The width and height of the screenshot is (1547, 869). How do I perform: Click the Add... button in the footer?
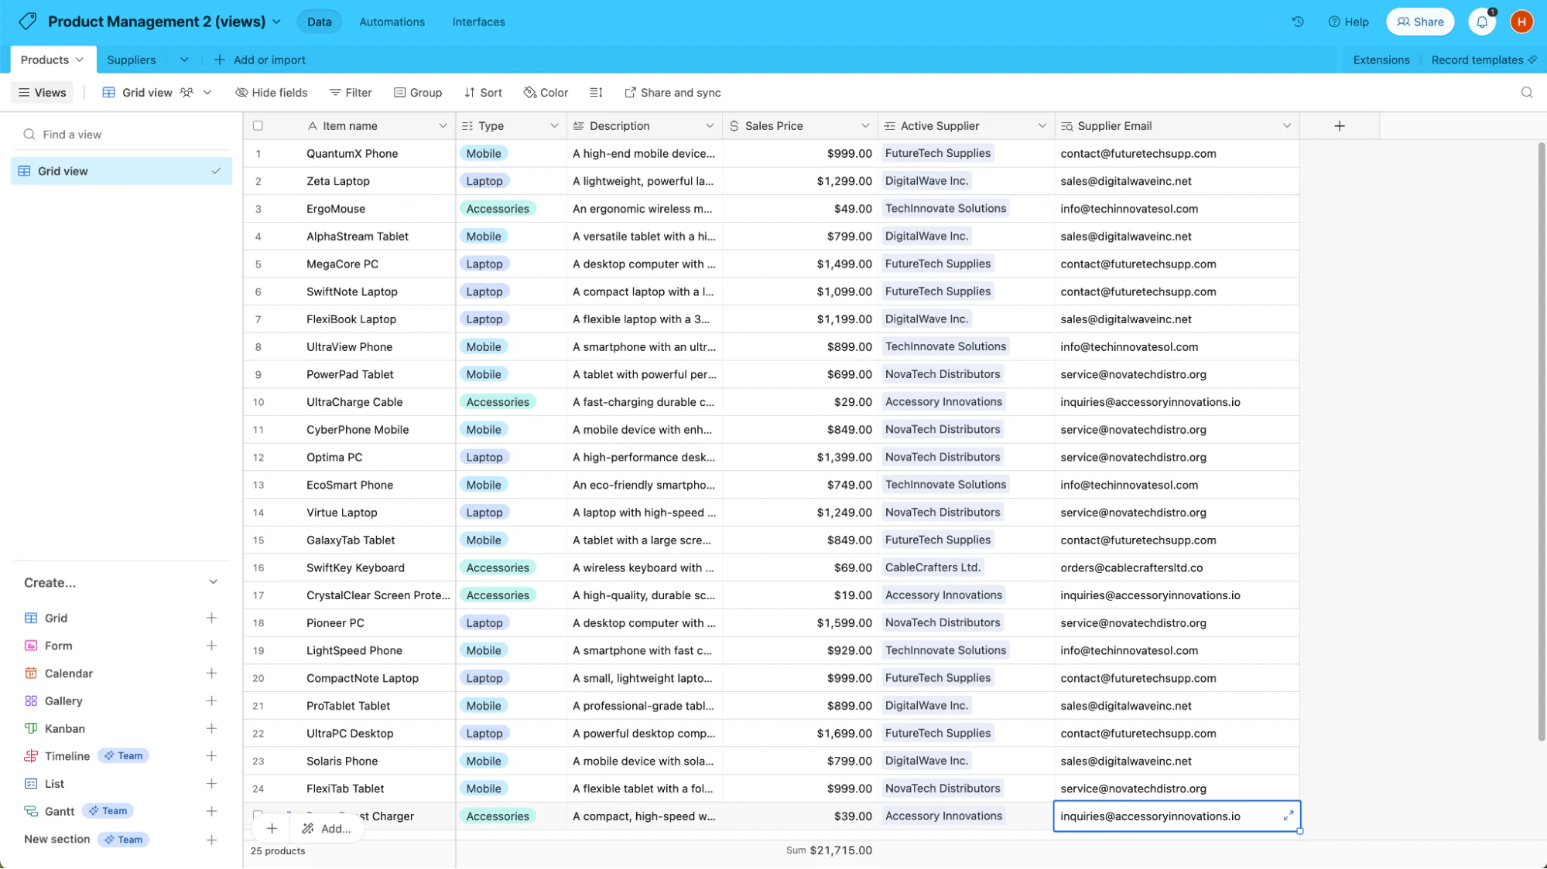327,829
